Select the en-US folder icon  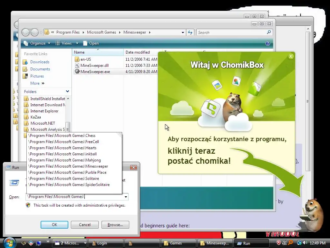(77, 59)
